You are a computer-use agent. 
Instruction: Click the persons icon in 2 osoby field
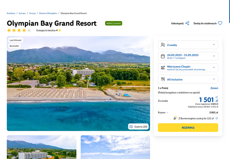pyautogui.click(x=163, y=45)
